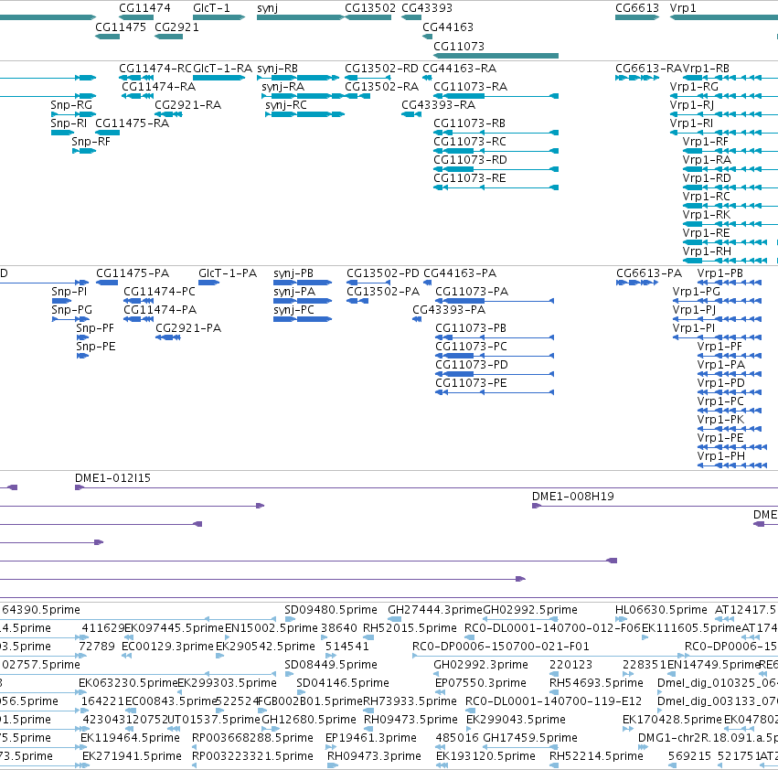Select transcript CG43393-RA
The height and width of the screenshot is (770, 778).
(x=411, y=114)
